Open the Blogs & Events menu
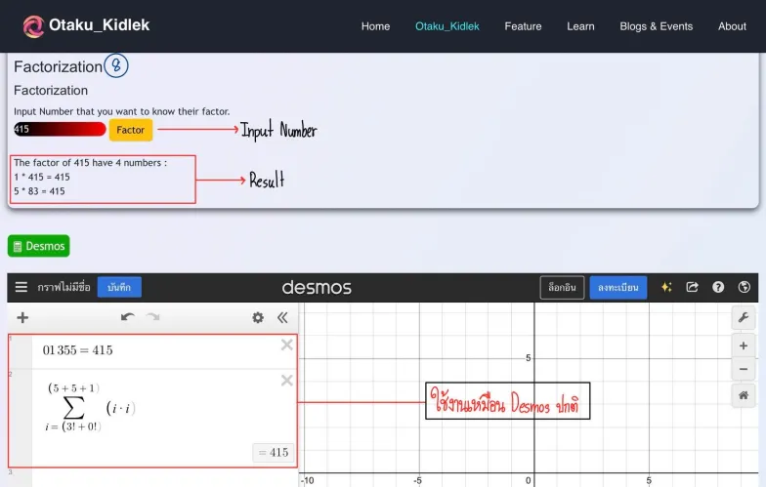 point(656,26)
